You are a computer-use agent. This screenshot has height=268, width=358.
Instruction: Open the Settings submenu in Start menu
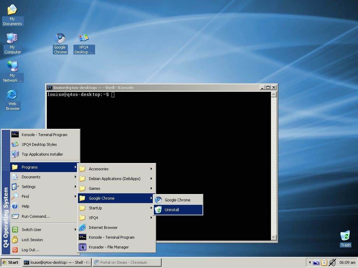click(44, 187)
